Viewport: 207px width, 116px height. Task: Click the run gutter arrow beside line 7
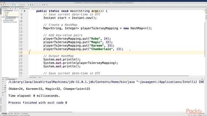coord(25,11)
